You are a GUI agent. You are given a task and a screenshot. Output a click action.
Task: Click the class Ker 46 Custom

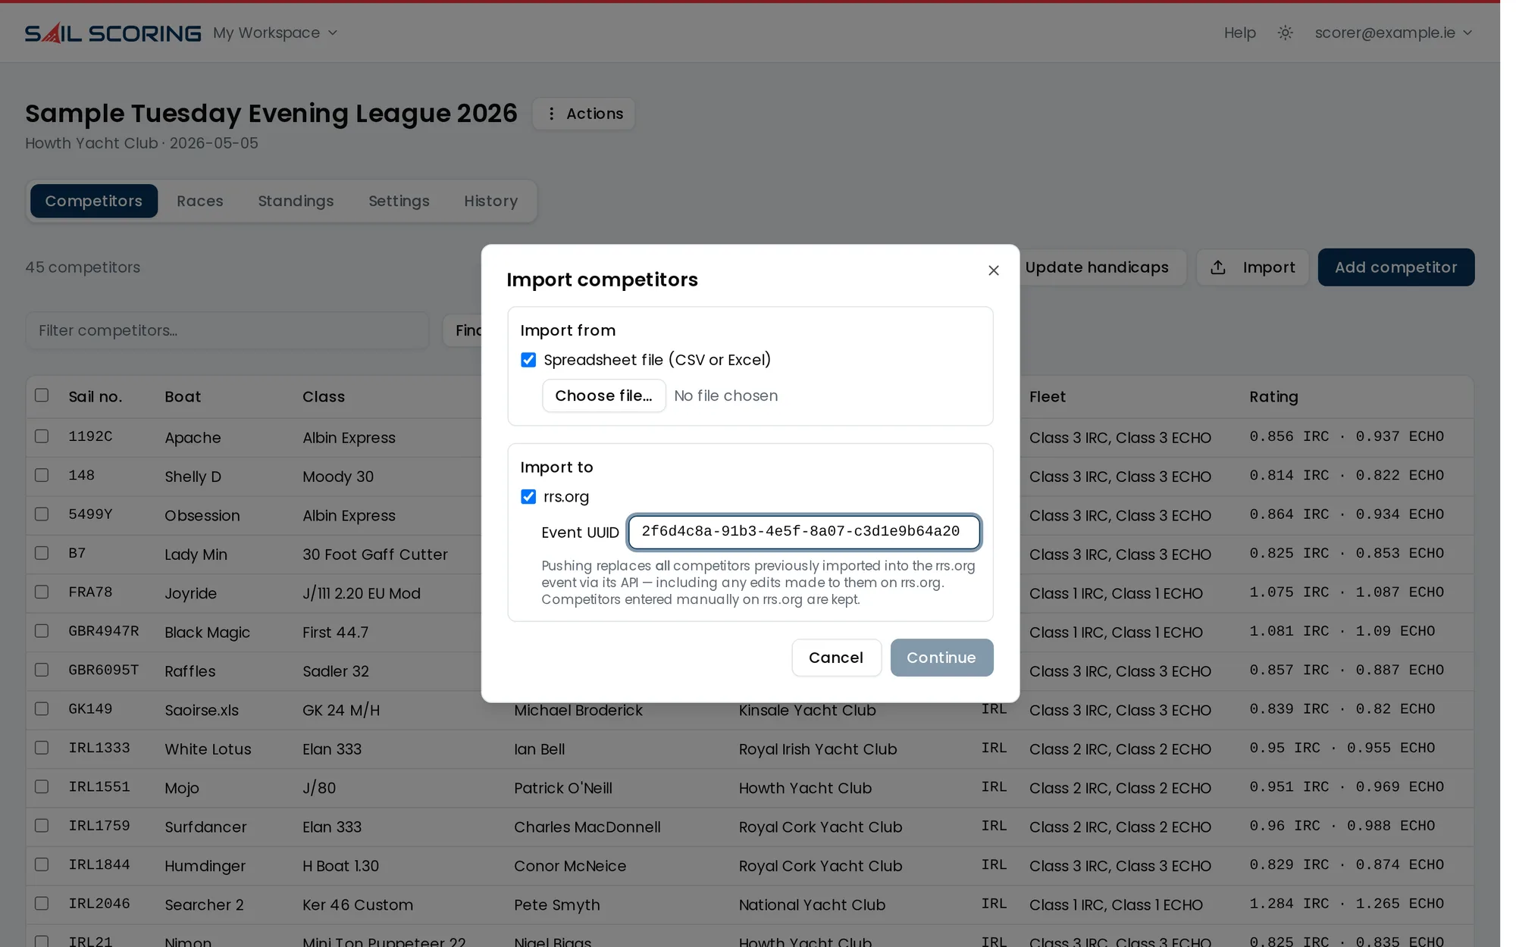(358, 905)
